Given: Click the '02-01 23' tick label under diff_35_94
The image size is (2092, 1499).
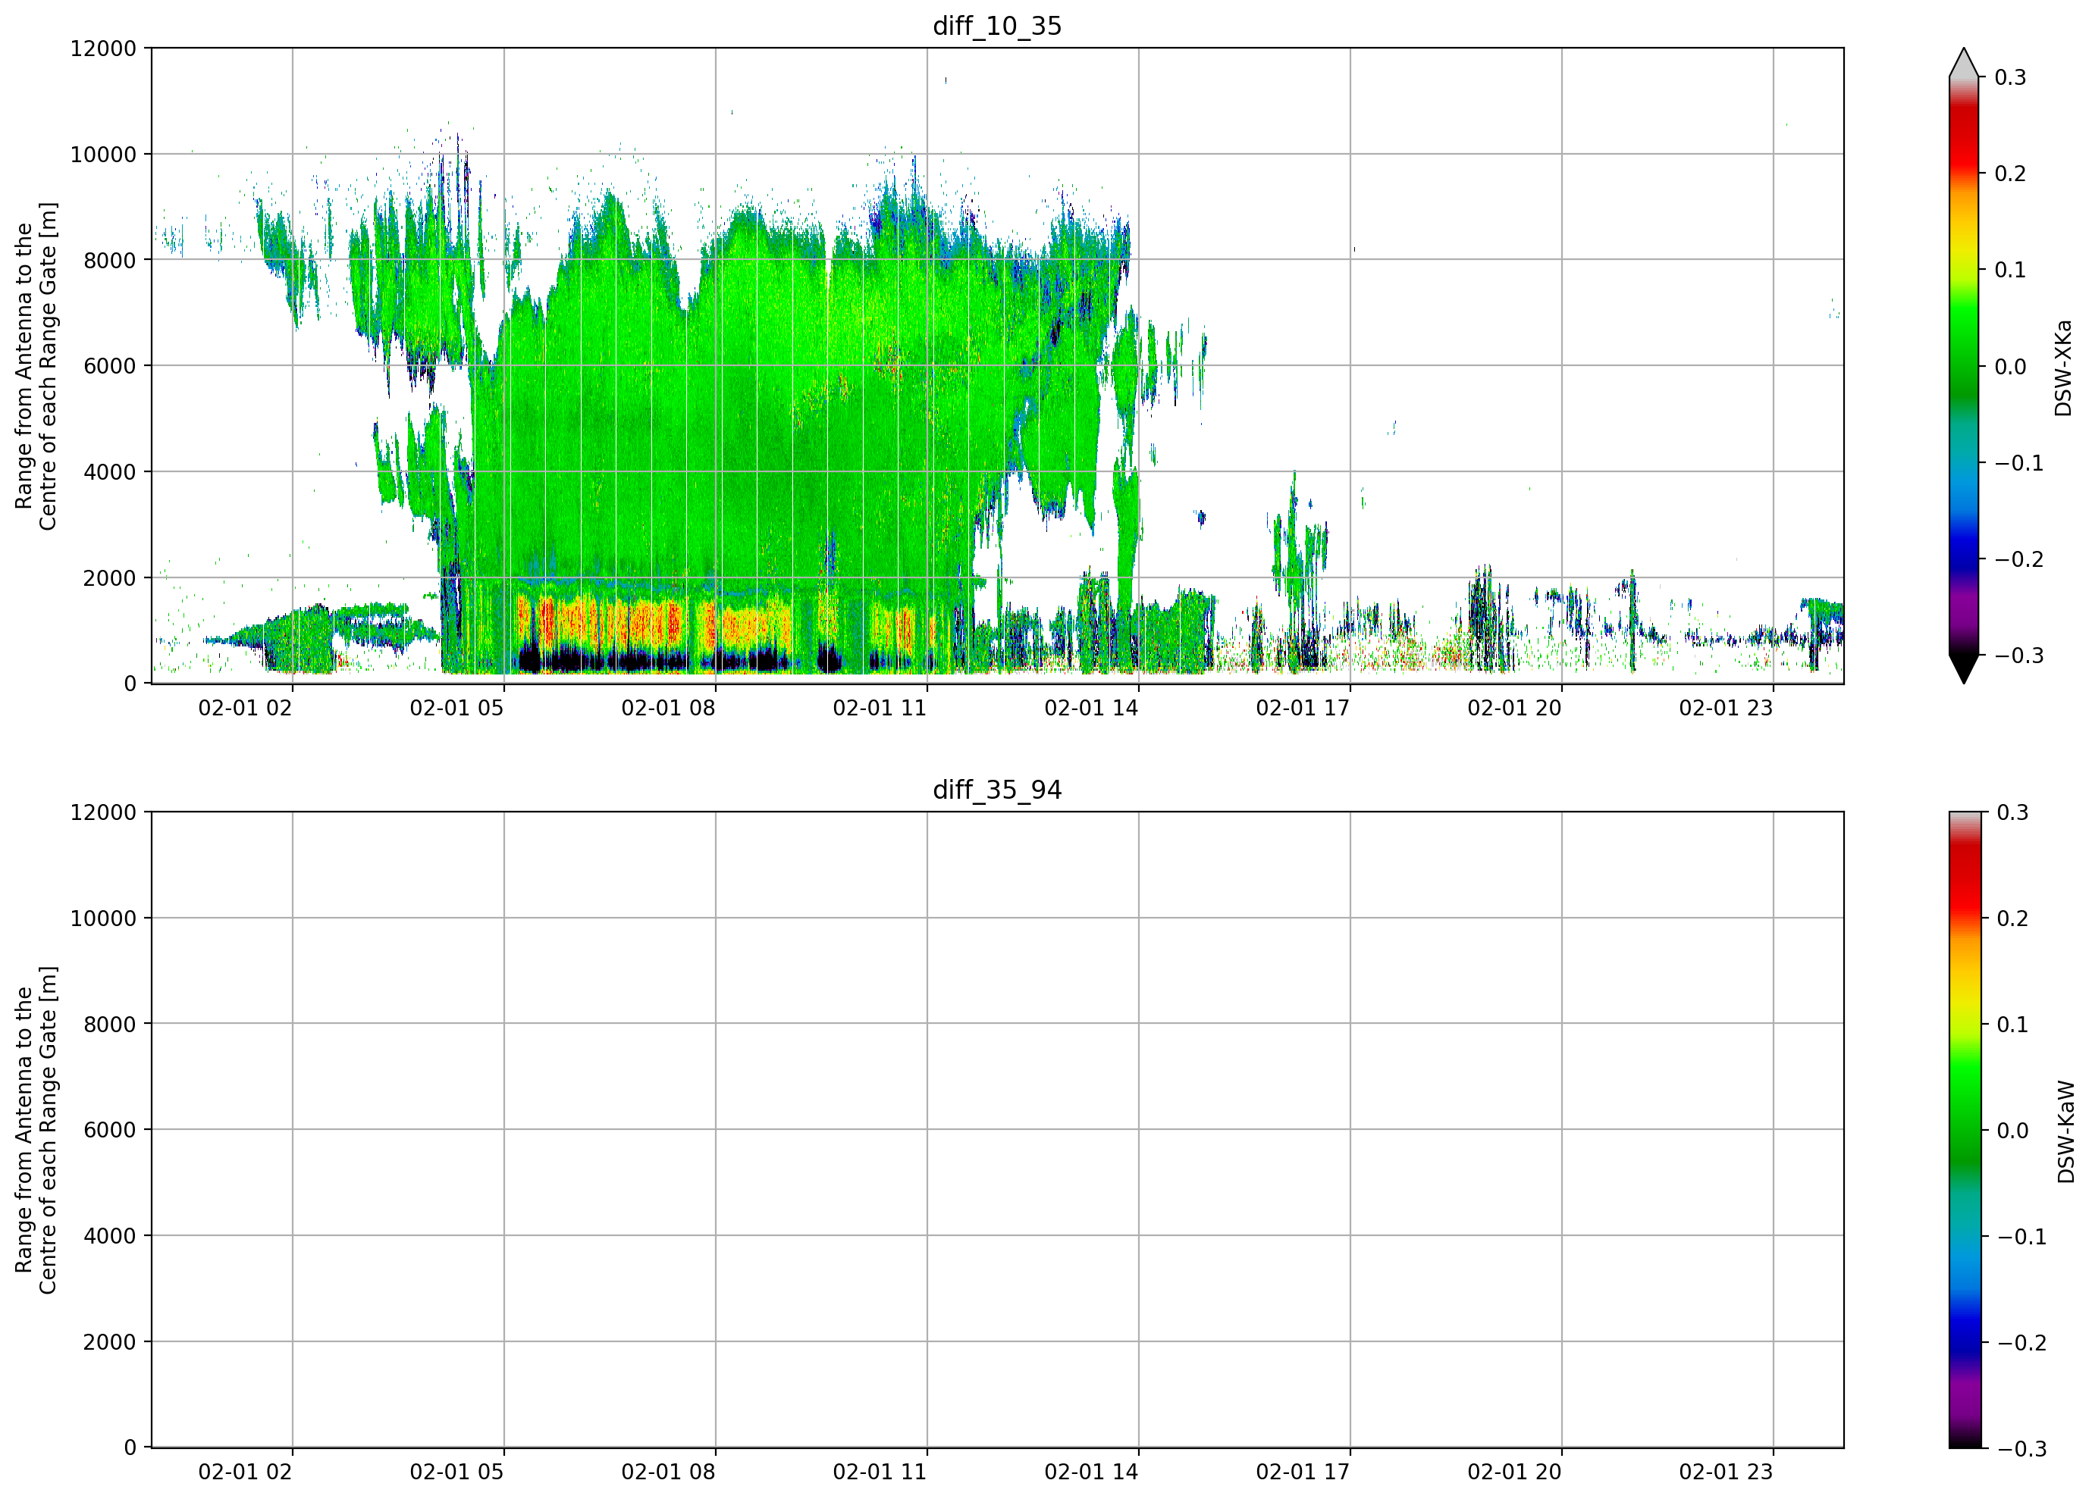Looking at the screenshot, I should pyautogui.click(x=1726, y=1472).
